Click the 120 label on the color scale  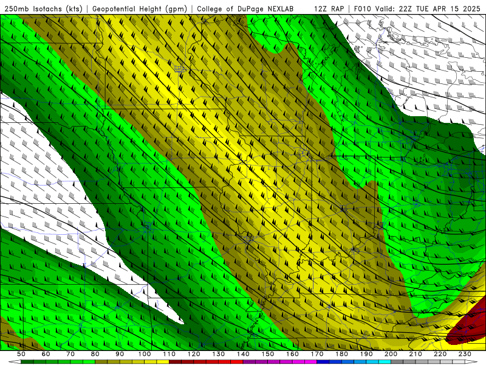coord(194,354)
